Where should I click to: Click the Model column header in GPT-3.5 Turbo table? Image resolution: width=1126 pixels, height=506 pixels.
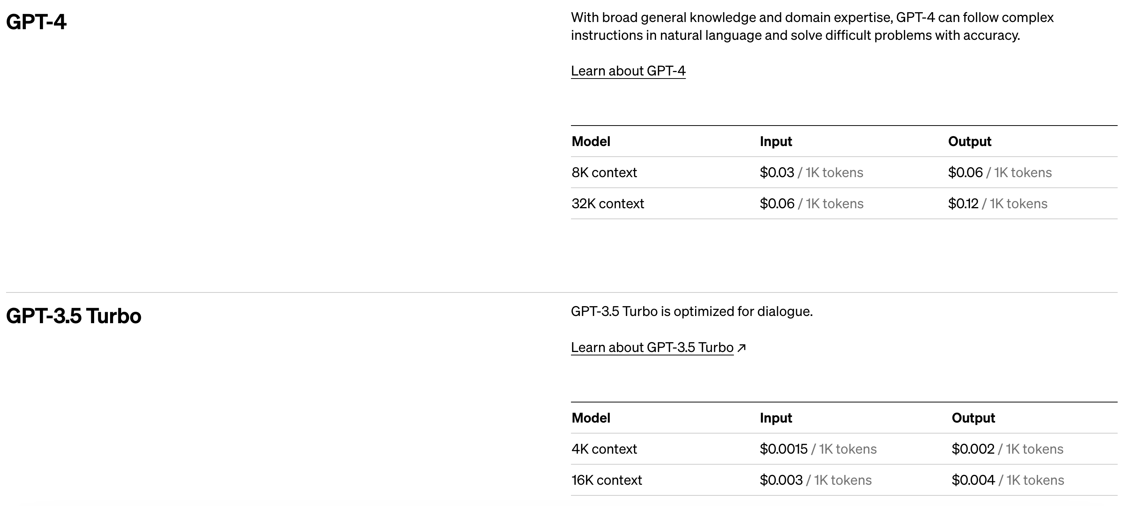coord(591,418)
